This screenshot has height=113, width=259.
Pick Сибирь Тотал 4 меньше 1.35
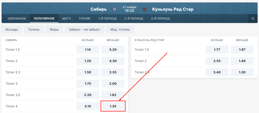pyautogui.click(x=113, y=106)
